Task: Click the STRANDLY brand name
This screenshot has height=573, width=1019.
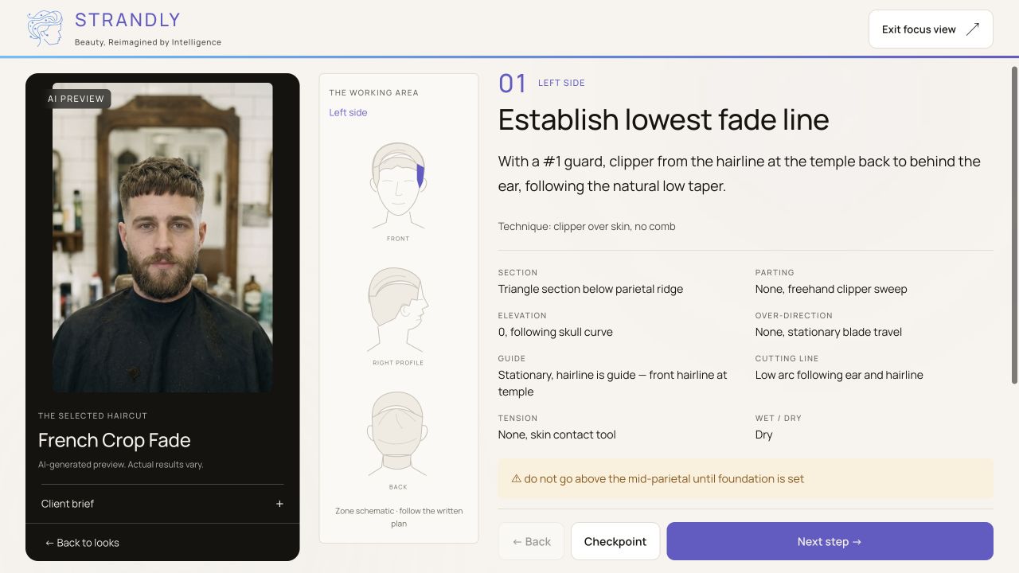Action: [127, 20]
